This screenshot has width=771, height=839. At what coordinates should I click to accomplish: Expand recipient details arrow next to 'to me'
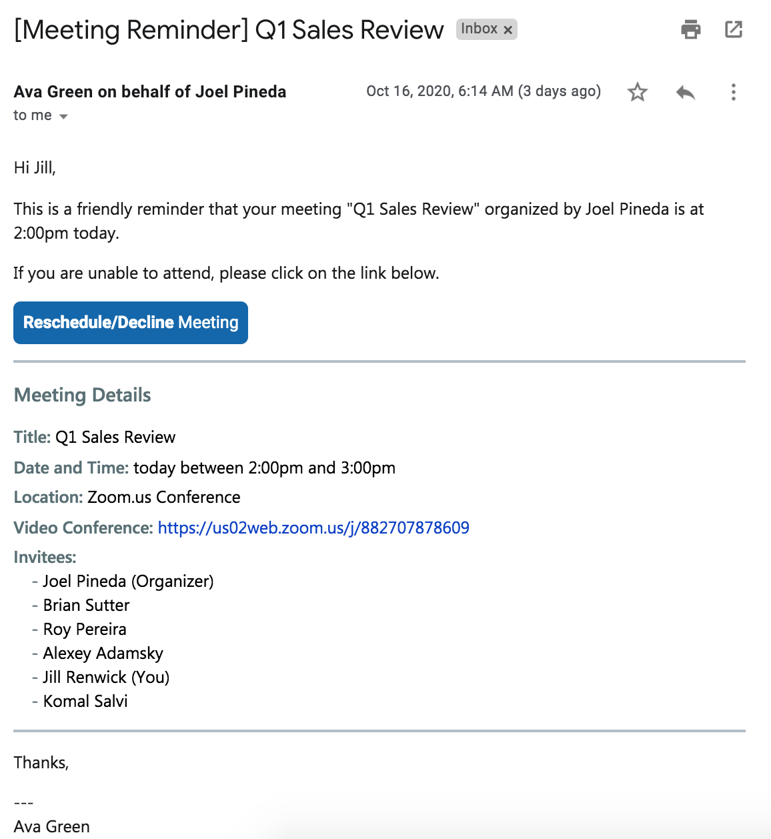pos(63,117)
